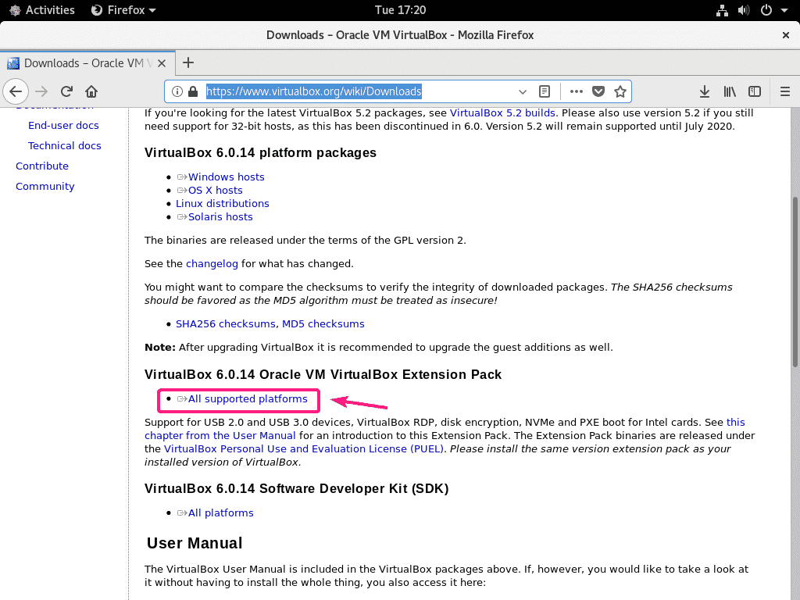
Task: Toggle Reader View for this page
Action: tap(545, 91)
